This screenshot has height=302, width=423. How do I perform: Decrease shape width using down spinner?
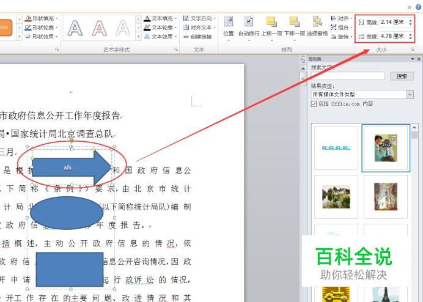[x=411, y=38]
